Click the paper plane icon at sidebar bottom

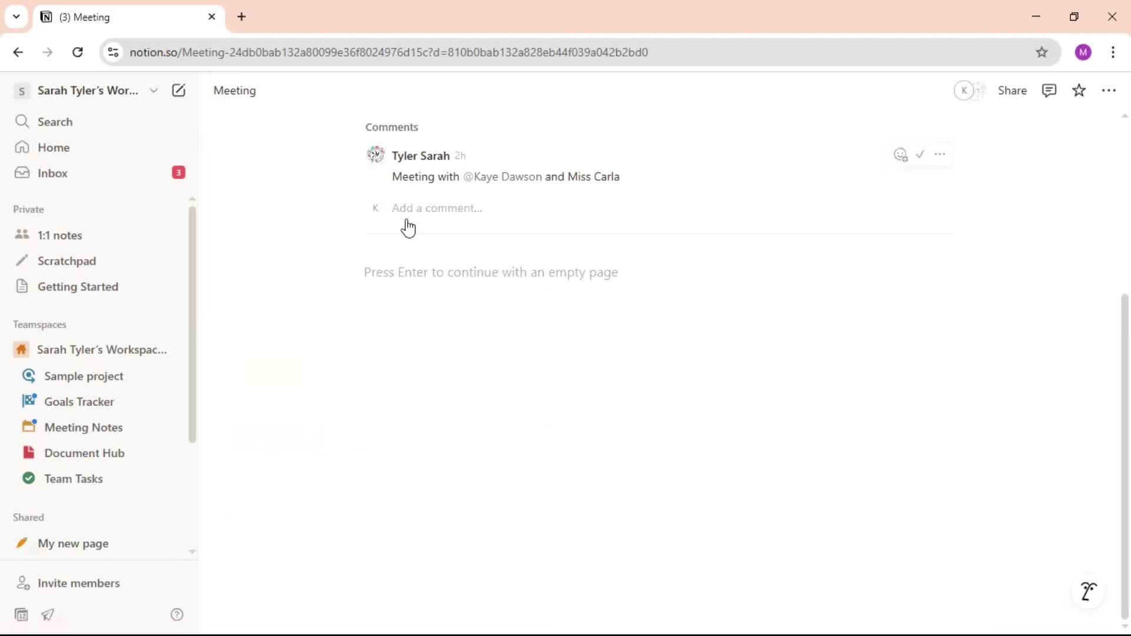[48, 615]
